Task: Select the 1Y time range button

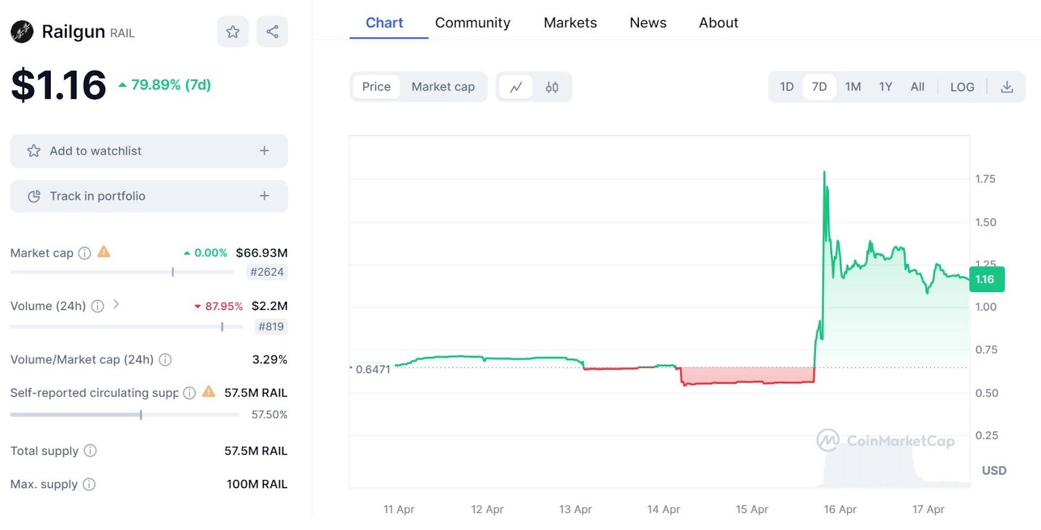Action: pos(886,87)
